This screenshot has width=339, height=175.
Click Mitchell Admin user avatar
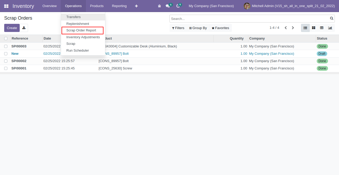[x=247, y=6]
